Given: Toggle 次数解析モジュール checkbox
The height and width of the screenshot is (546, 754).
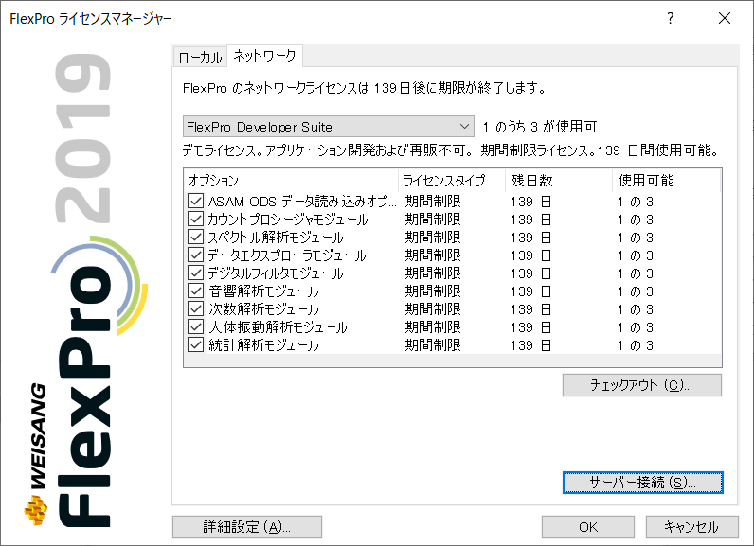Looking at the screenshot, I should pos(196,308).
